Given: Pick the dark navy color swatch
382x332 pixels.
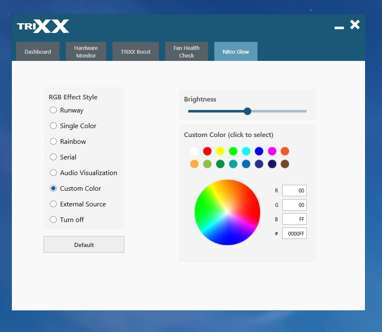Looking at the screenshot, I should 272,164.
